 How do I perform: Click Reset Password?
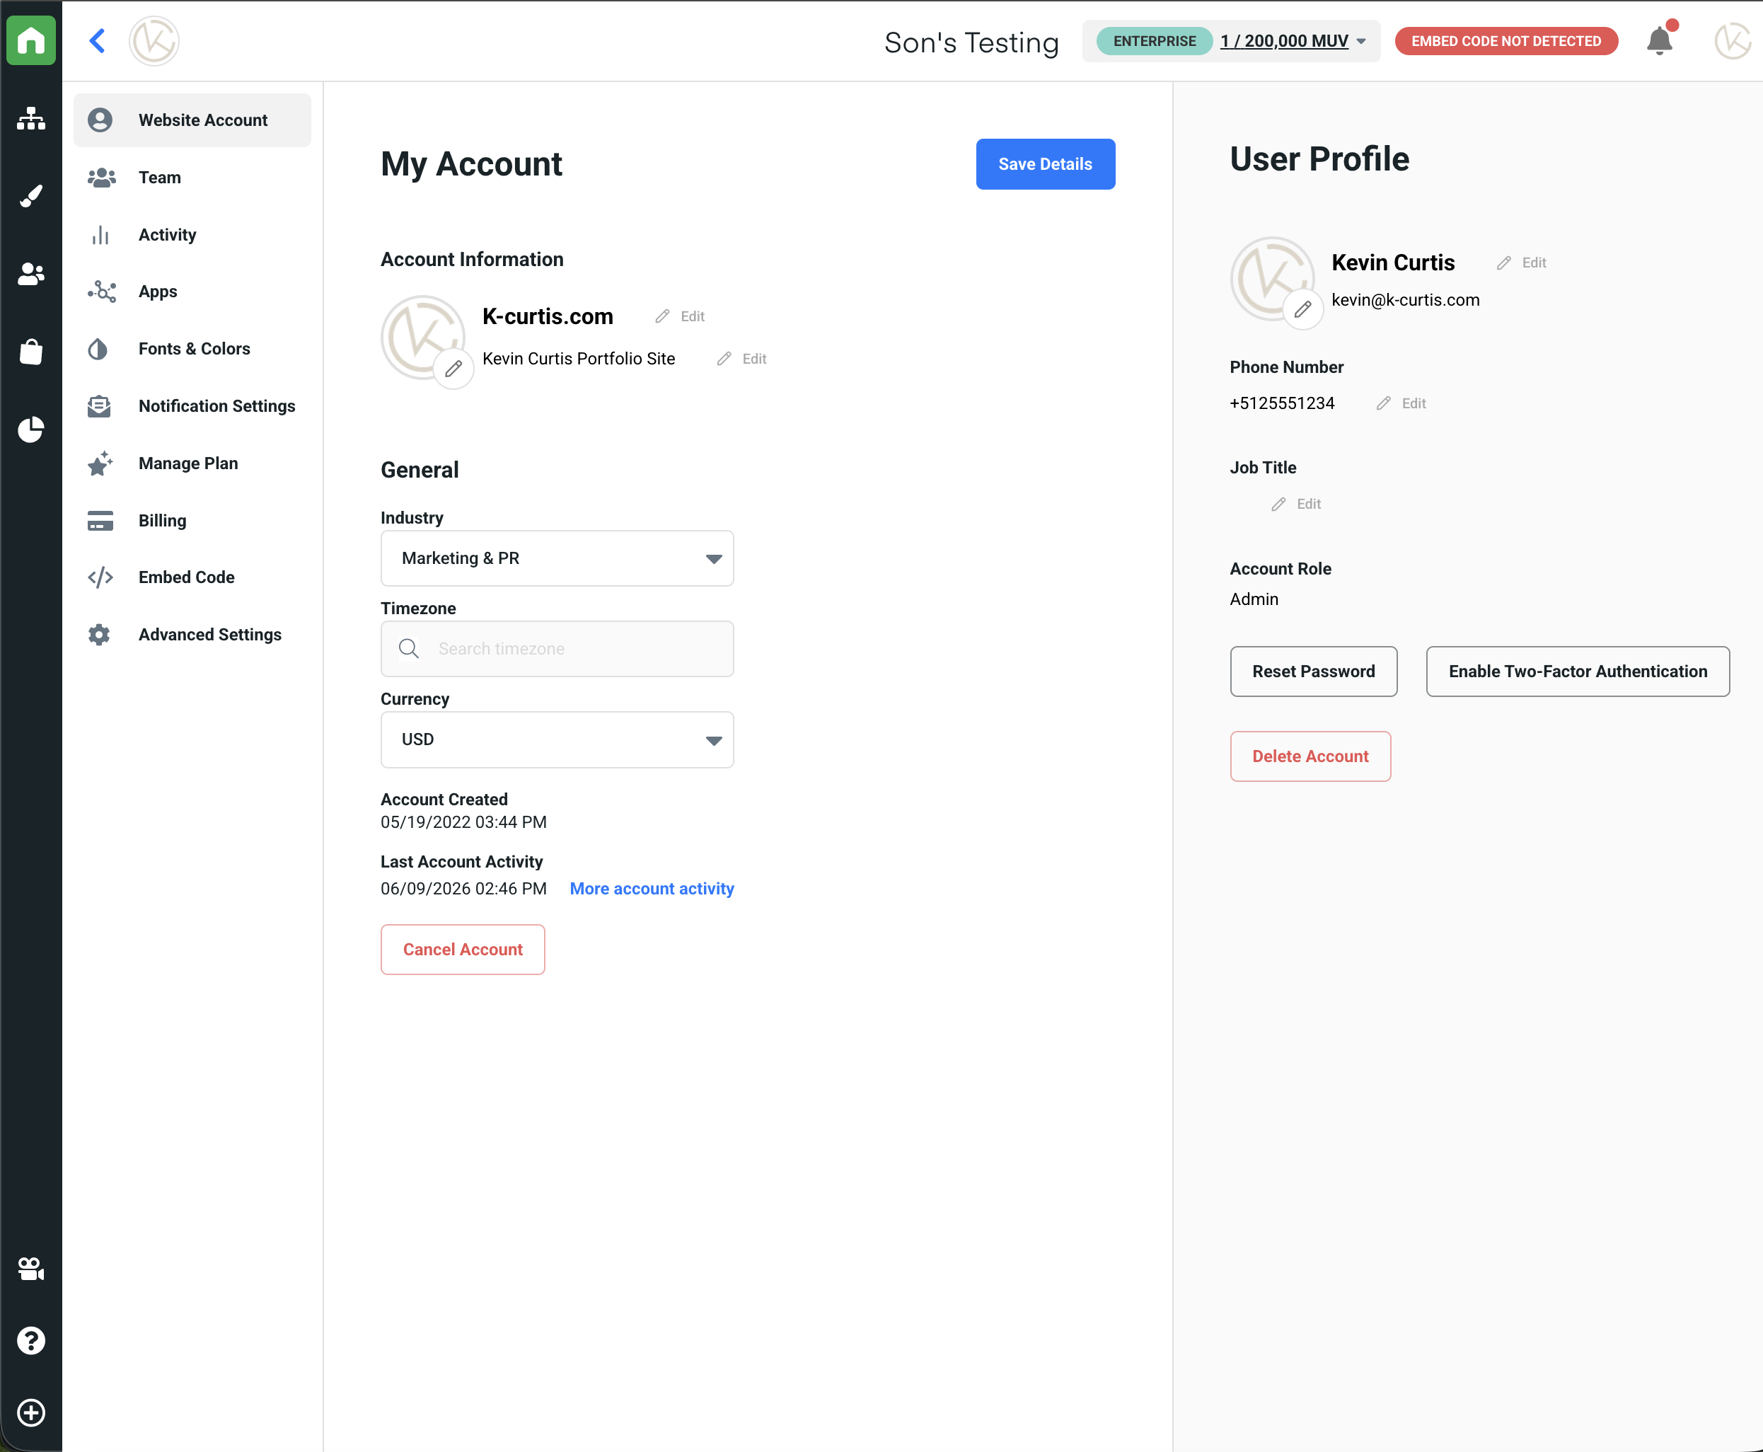[x=1313, y=672]
